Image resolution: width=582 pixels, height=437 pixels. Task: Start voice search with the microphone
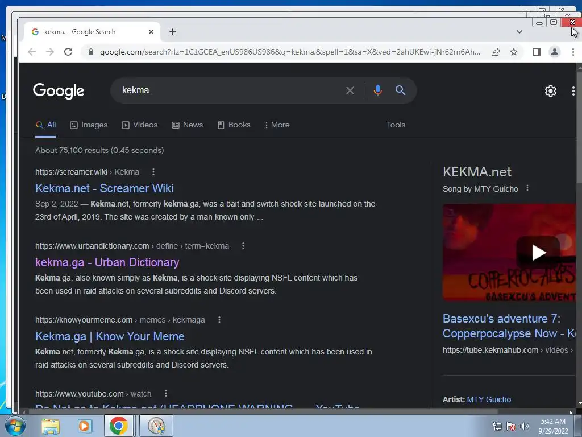(x=378, y=90)
